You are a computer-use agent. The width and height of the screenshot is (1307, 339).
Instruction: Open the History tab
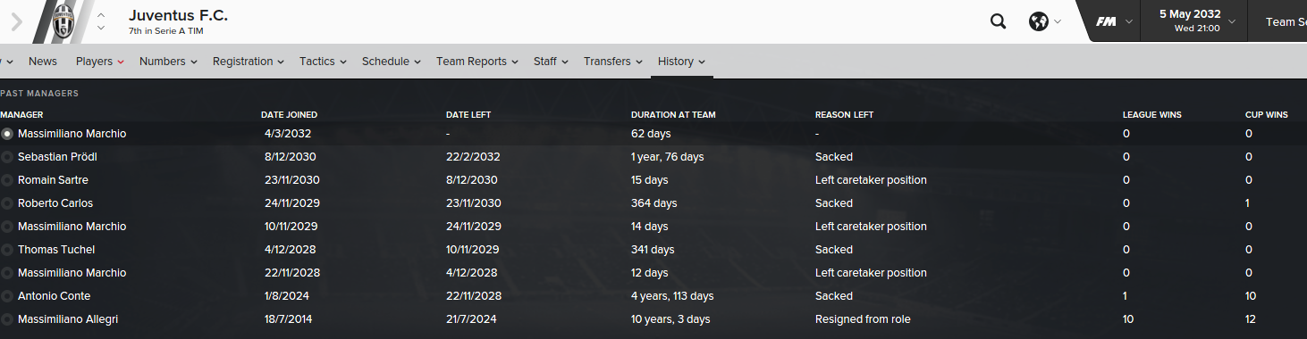pos(681,62)
